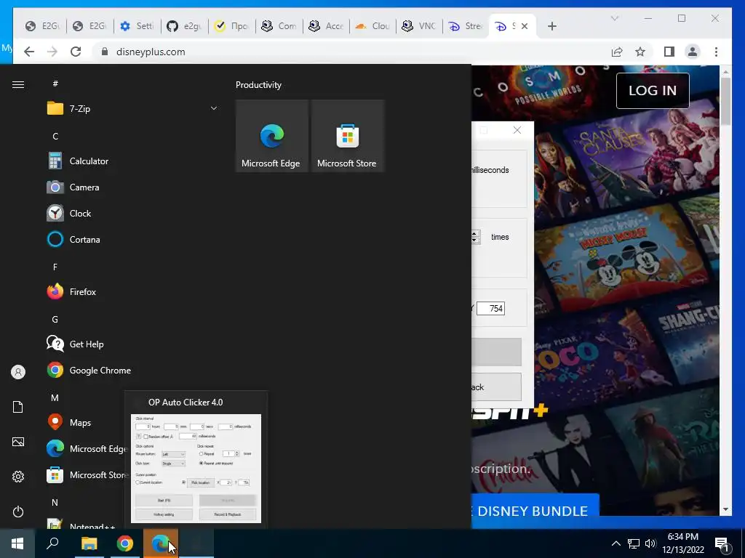
Task: Switch to the e2gu GitHub tab
Action: 184,26
